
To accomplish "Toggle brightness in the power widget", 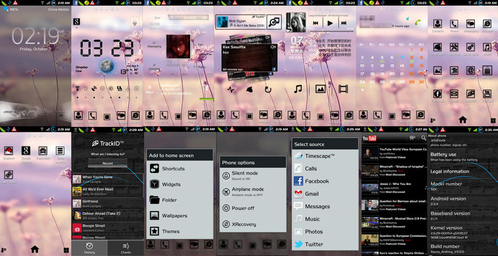I will pos(111,88).
